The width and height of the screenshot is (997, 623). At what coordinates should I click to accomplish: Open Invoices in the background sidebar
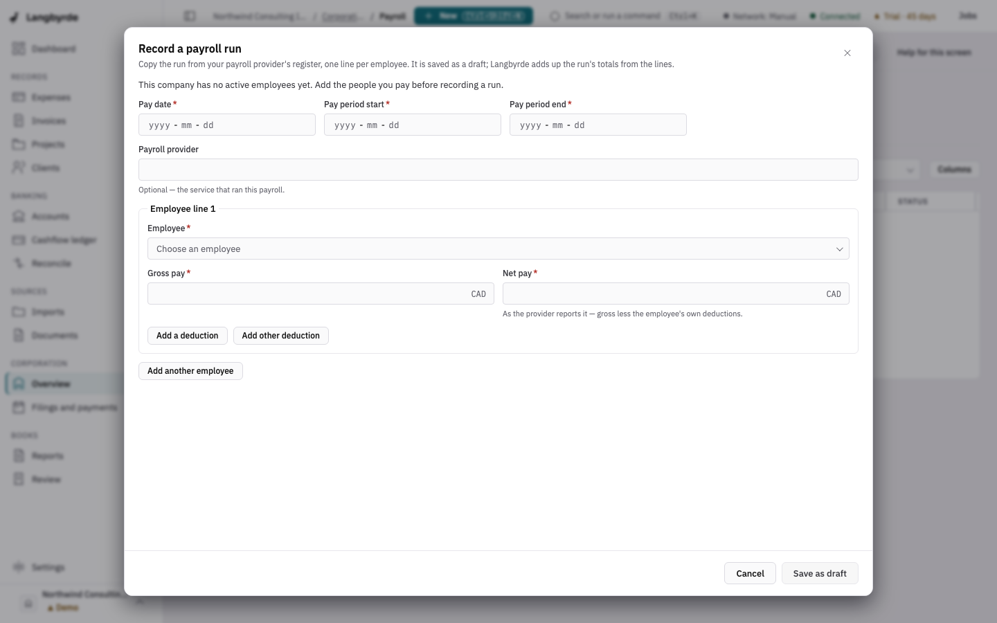tap(64, 121)
